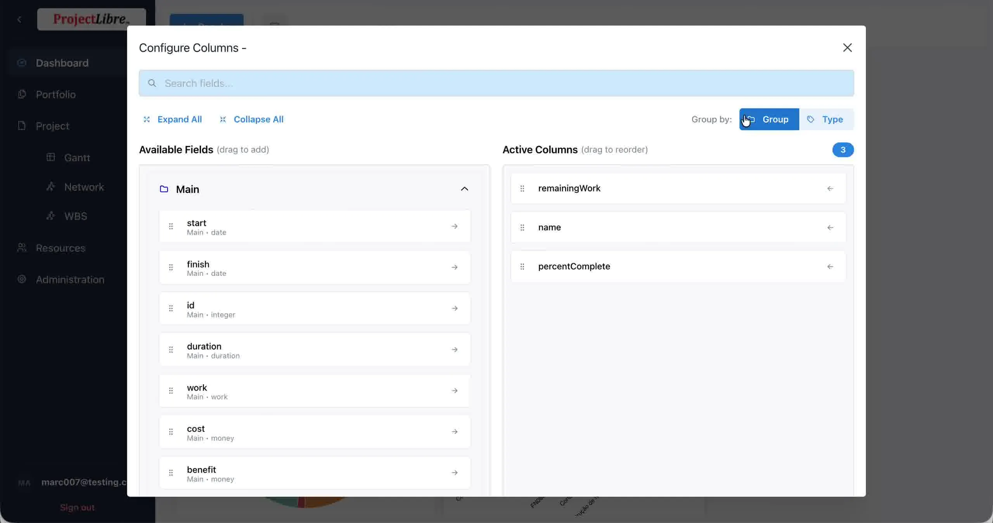Expand All field groups
993x523 pixels.
tap(173, 119)
